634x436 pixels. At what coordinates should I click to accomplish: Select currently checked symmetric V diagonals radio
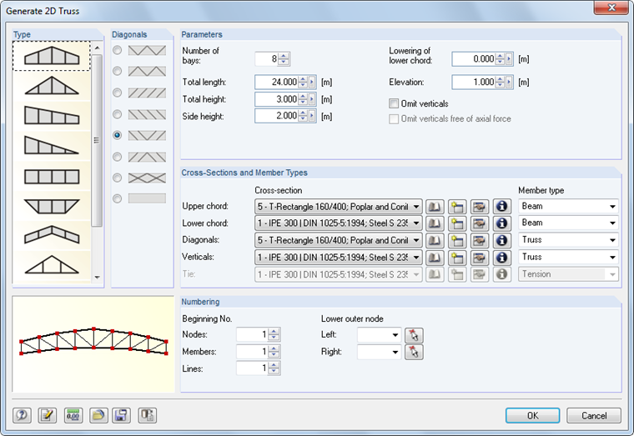click(118, 135)
